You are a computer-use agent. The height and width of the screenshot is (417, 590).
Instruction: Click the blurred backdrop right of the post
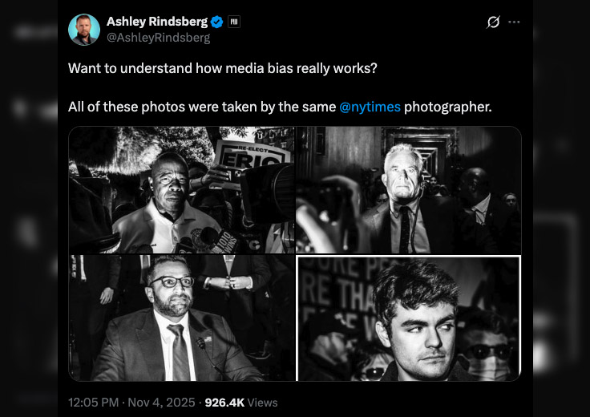(561, 208)
